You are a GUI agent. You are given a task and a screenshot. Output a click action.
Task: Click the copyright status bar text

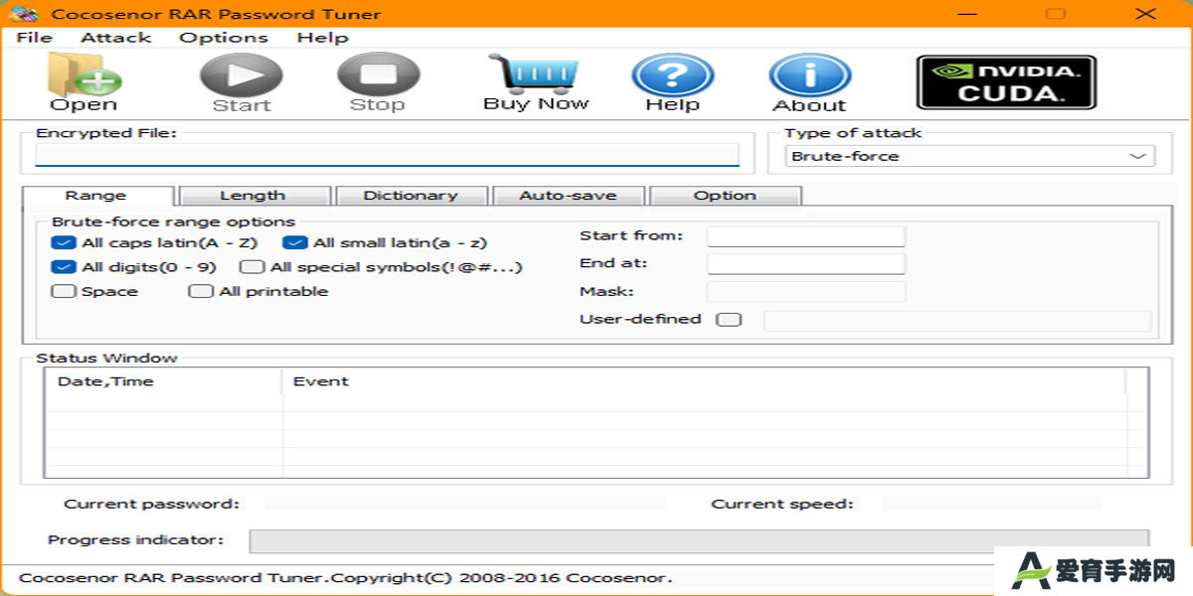(x=346, y=577)
